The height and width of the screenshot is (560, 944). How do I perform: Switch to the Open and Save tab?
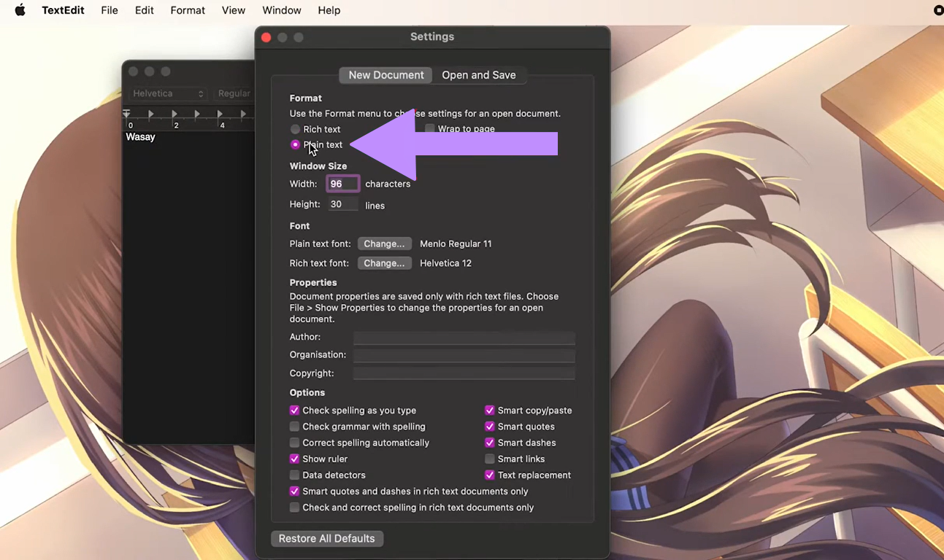click(x=479, y=75)
